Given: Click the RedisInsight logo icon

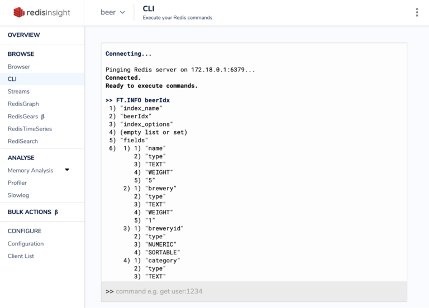Looking at the screenshot, I should (x=20, y=12).
